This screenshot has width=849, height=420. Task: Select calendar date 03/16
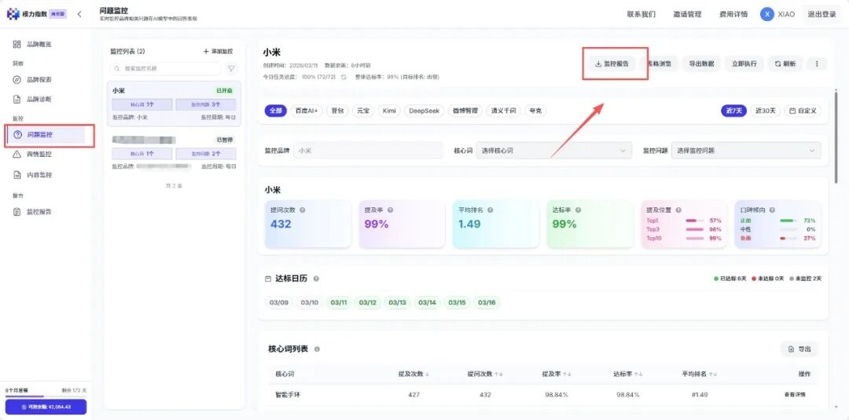coord(487,303)
